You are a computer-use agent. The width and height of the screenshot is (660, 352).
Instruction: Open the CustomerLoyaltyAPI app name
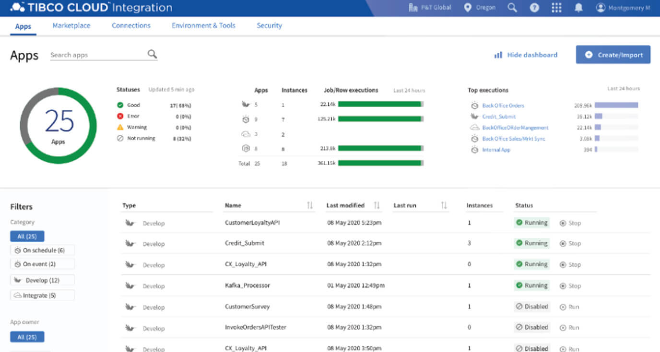click(252, 223)
